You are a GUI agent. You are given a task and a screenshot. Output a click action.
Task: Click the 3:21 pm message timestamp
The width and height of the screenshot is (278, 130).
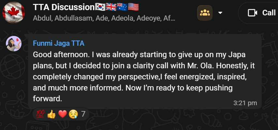(x=245, y=103)
